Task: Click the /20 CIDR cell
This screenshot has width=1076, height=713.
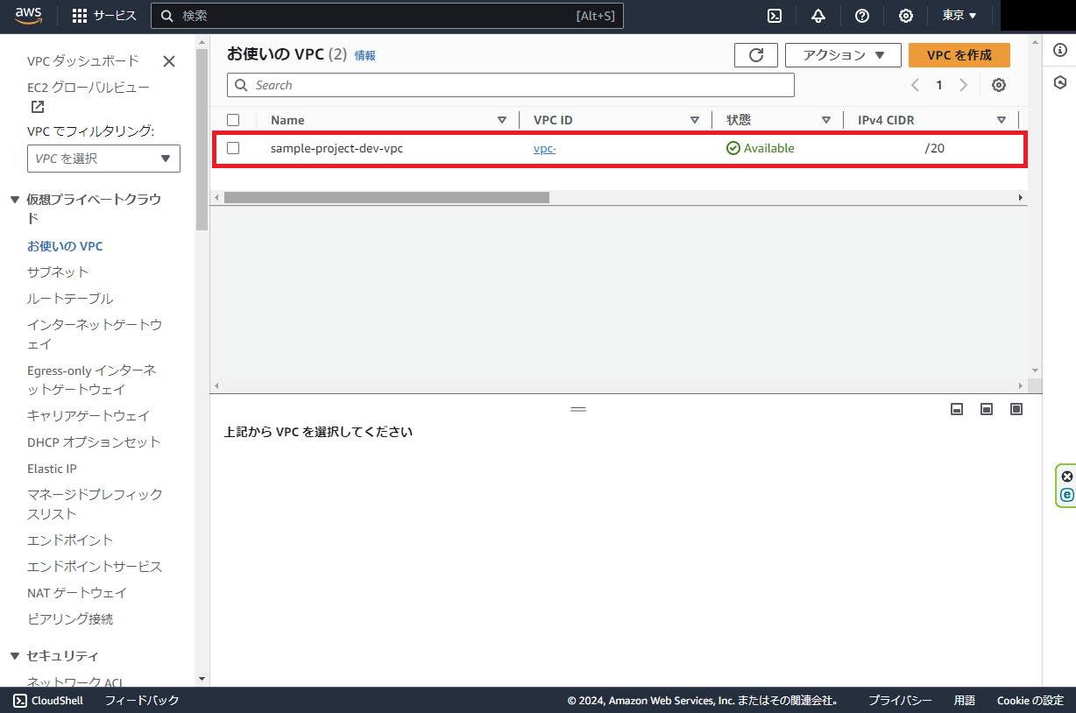Action: pos(934,148)
